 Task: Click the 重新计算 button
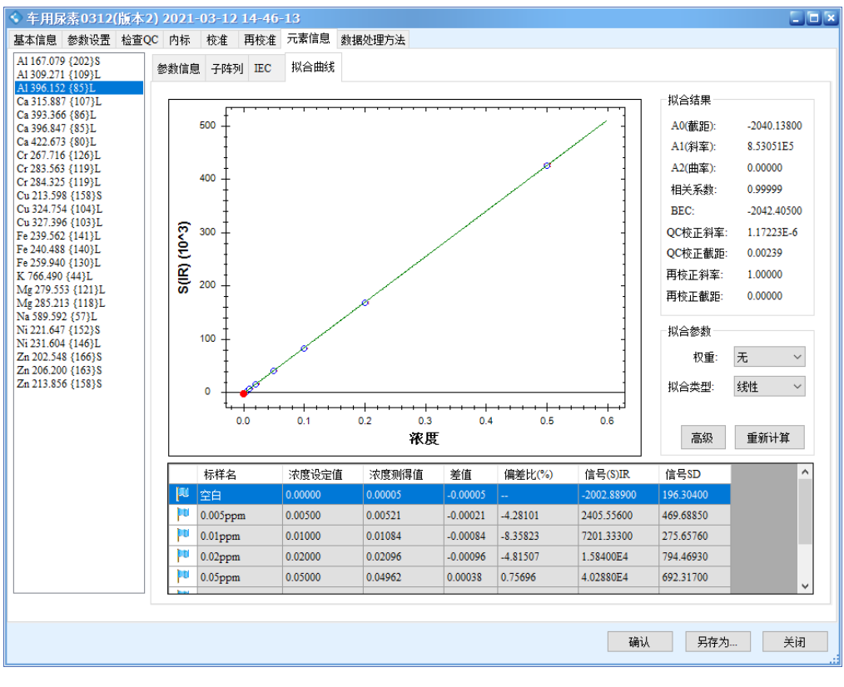click(x=774, y=437)
